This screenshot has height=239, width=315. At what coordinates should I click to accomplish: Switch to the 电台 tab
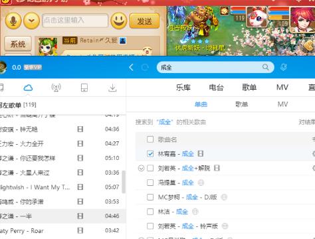click(216, 88)
